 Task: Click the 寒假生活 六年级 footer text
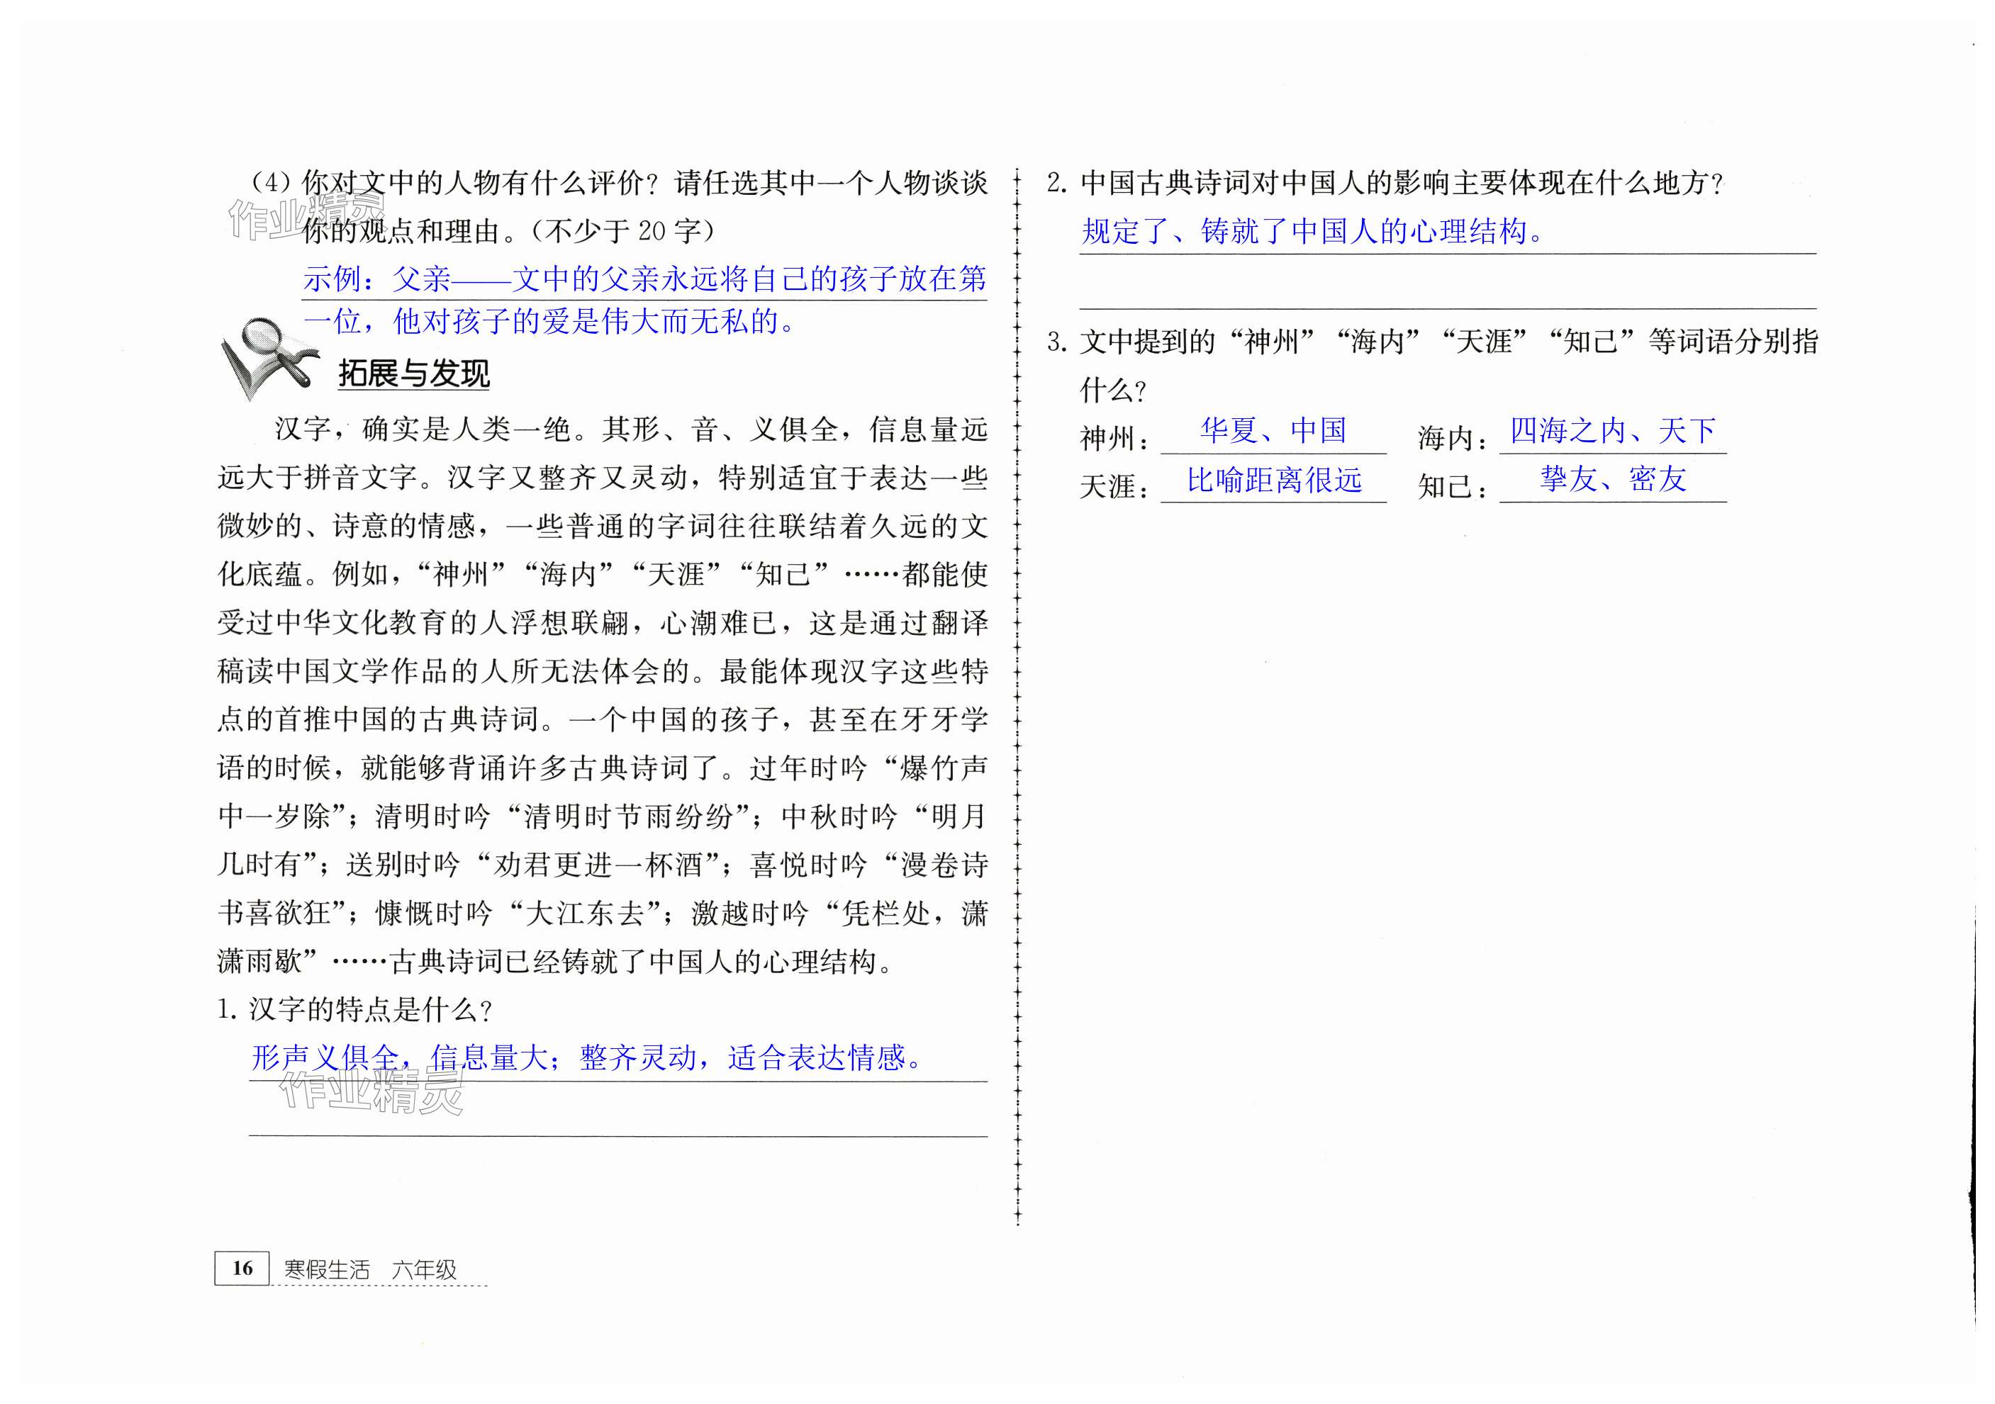pos(370,1269)
